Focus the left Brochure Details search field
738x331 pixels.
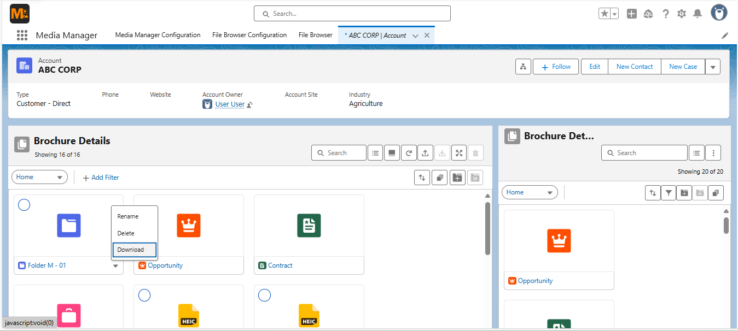tap(339, 153)
